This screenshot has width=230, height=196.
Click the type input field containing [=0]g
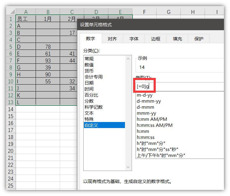(180, 86)
